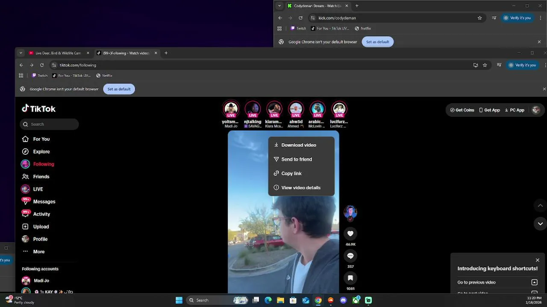Go to the LIVE section in sidebar
This screenshot has height=307, width=547.
point(32,189)
